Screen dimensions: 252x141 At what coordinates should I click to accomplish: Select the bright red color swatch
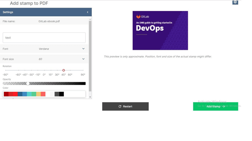[x=15, y=94]
